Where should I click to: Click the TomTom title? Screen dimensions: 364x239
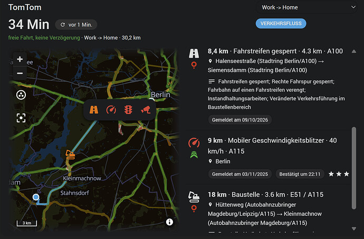point(25,7)
